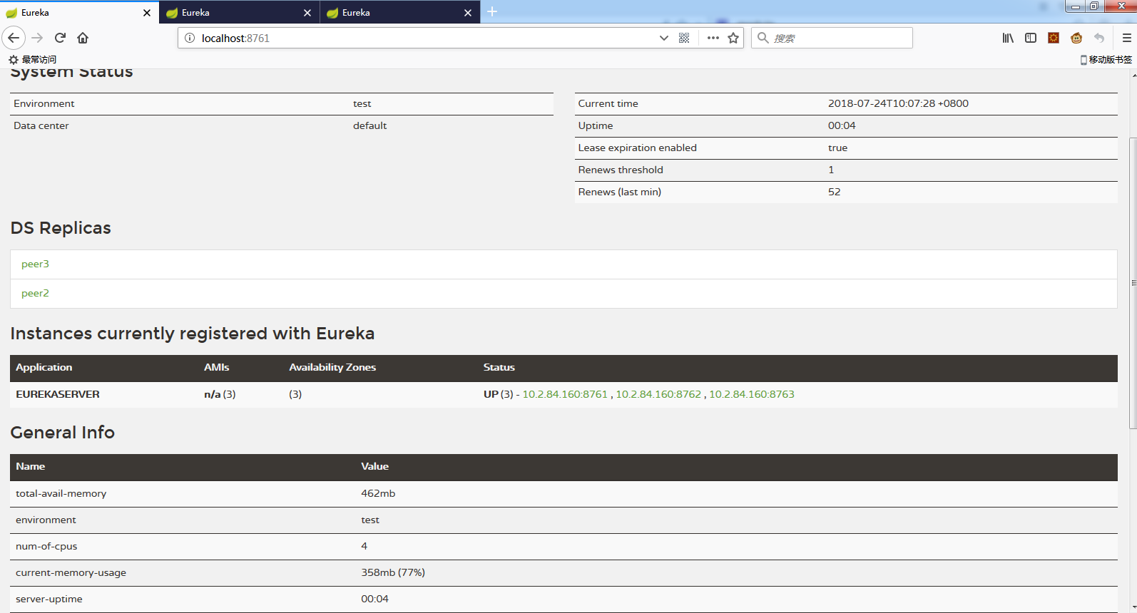
Task: Open instance link 10.2.84.160:8761
Action: click(x=565, y=394)
